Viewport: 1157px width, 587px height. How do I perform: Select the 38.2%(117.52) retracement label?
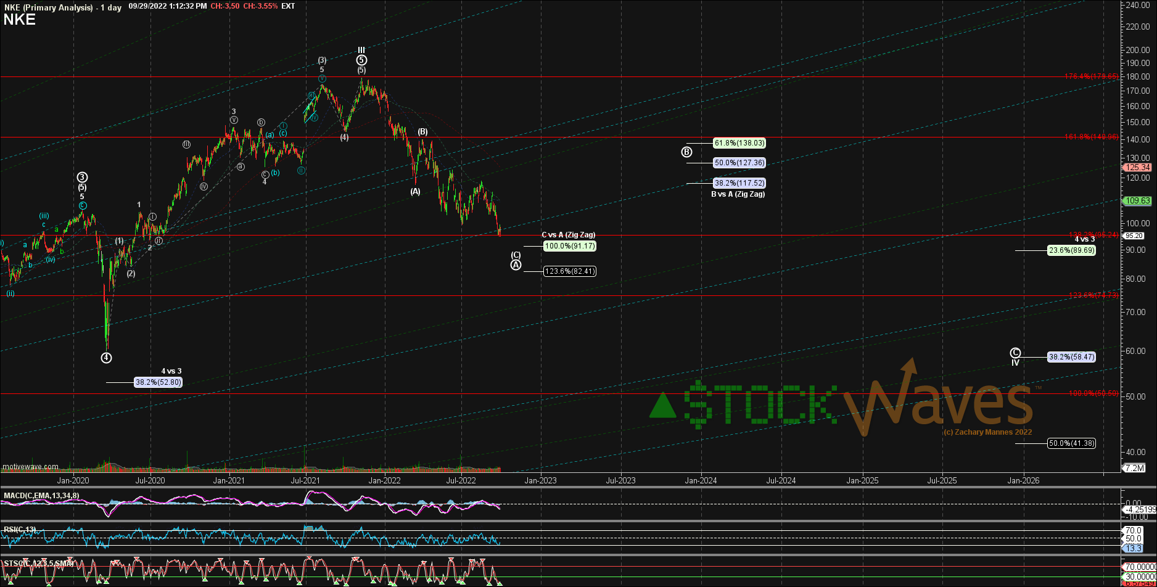click(739, 183)
